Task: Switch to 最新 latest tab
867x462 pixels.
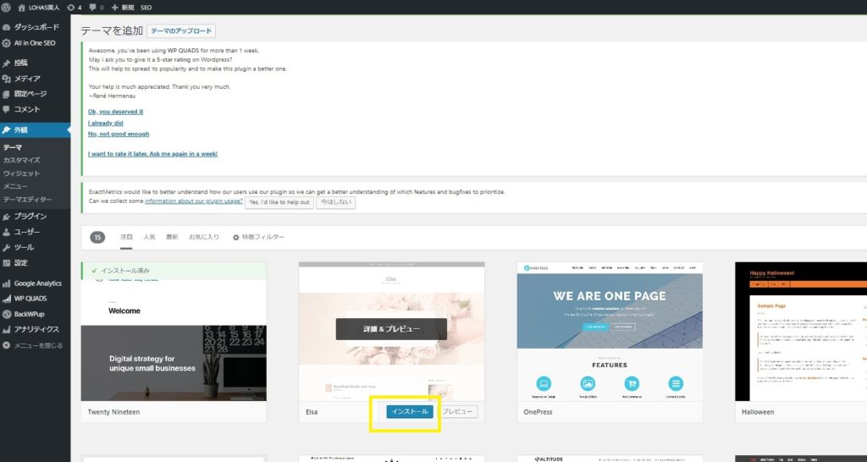Action: [x=172, y=237]
